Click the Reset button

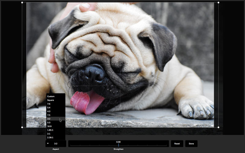177,144
